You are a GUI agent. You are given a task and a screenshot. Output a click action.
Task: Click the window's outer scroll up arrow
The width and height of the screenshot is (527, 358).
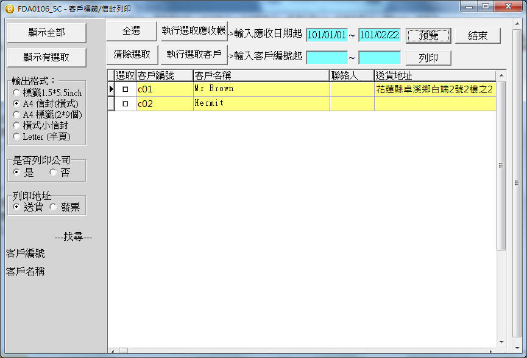pyautogui.click(x=517, y=24)
